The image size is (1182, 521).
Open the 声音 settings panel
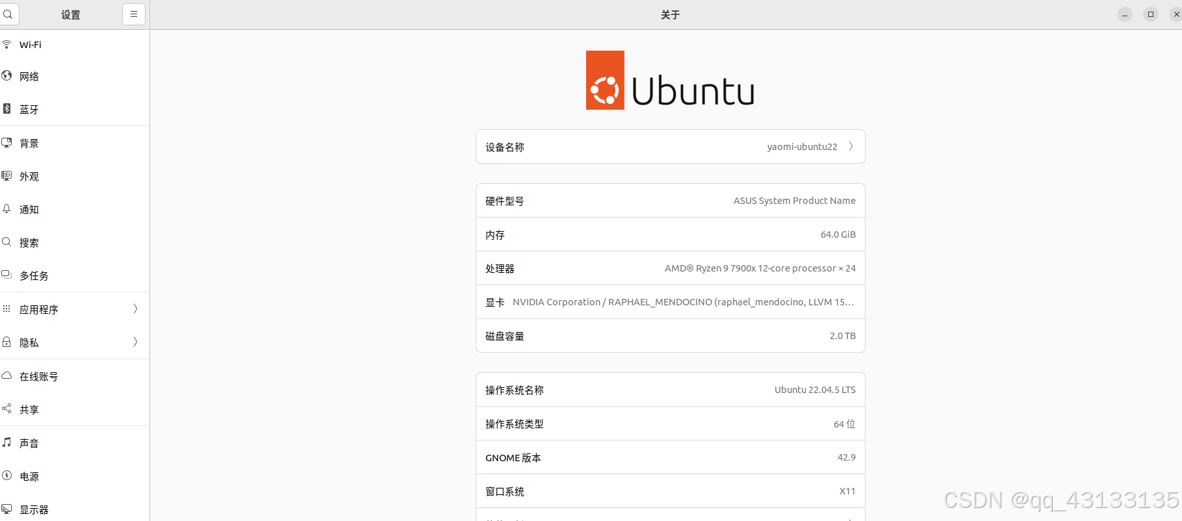[75, 444]
